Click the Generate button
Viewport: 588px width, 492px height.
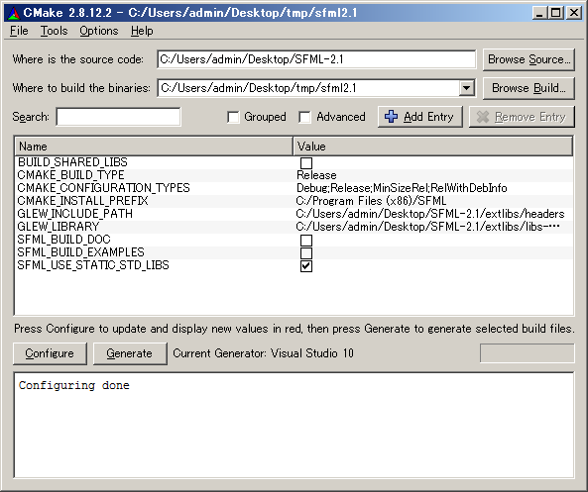[130, 353]
